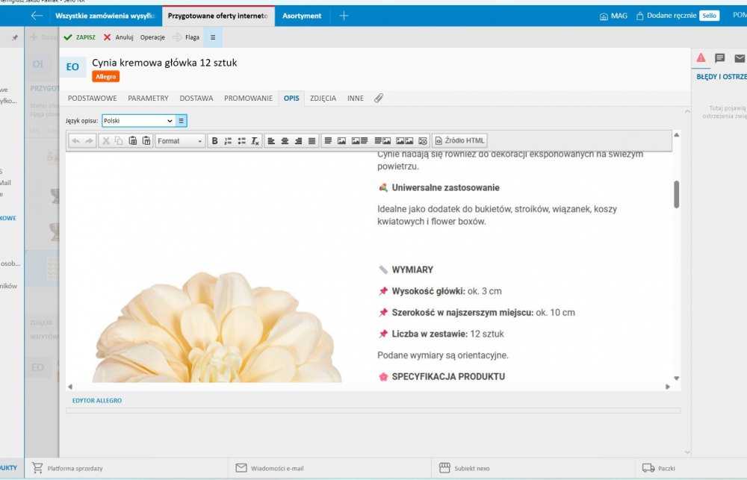Click editor scroll right arrow
The height and width of the screenshot is (480, 747).
click(667, 387)
